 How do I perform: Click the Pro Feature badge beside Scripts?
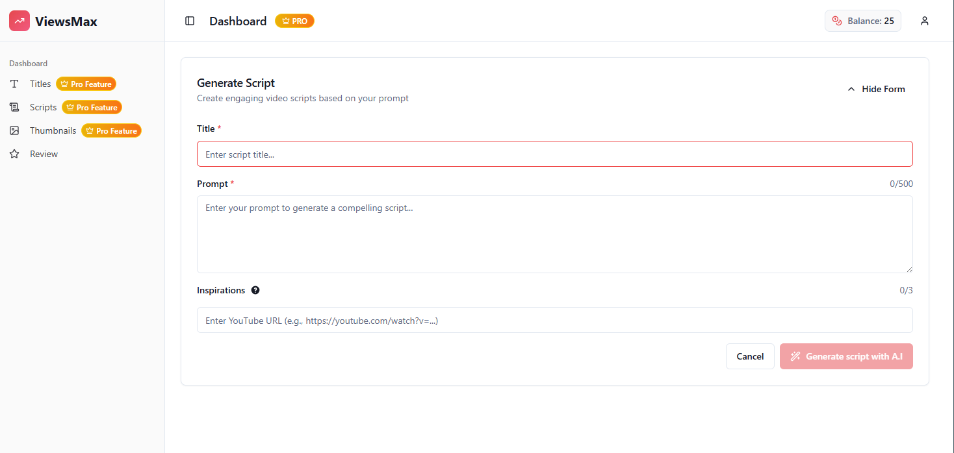[x=92, y=107]
